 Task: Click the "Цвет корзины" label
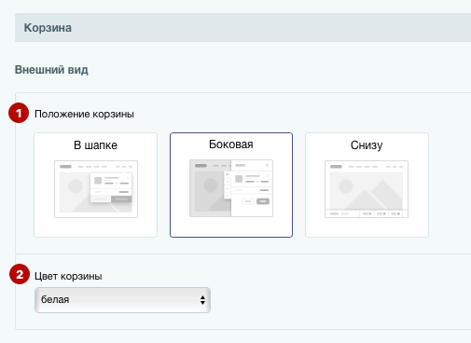pos(68,276)
